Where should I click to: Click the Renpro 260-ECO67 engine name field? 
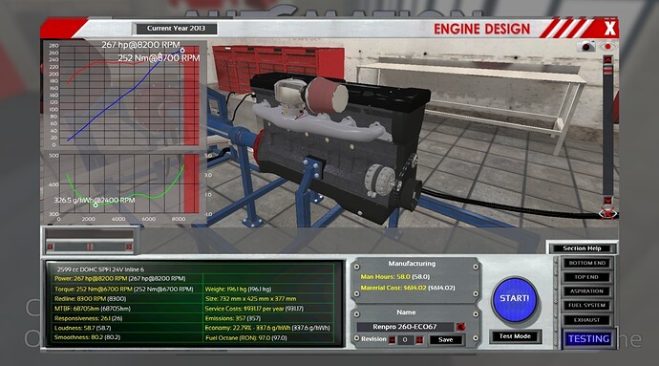point(405,327)
